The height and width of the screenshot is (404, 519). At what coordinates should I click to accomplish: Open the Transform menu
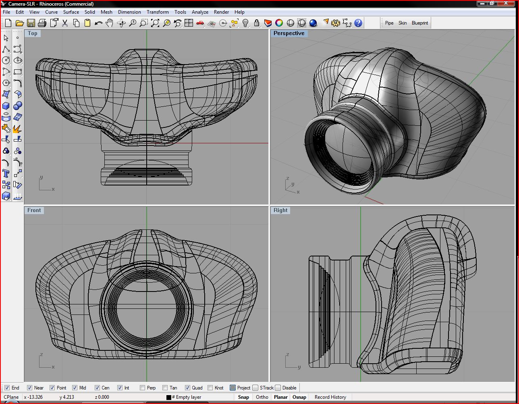point(158,12)
